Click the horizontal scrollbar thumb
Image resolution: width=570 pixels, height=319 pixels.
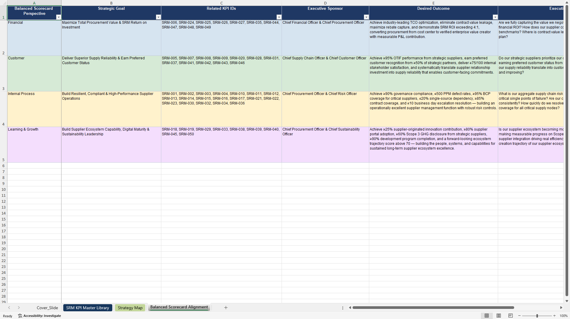coord(433,308)
